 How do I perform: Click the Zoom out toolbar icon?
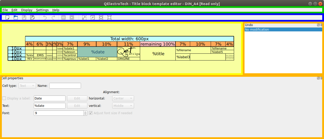pos(93,17)
